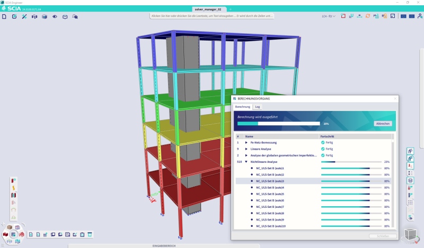Collapse the Nichtlineare Analyse row

pyautogui.click(x=246, y=162)
